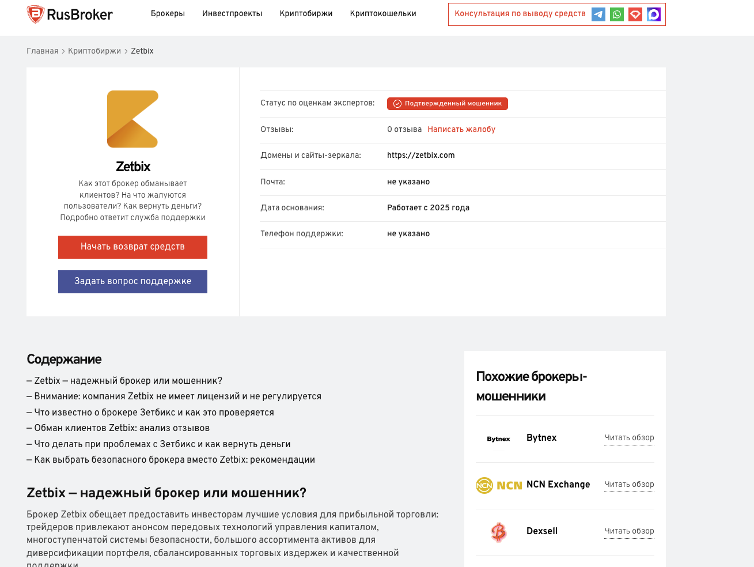Click Читать обзор for NCN Exchange

(629, 484)
